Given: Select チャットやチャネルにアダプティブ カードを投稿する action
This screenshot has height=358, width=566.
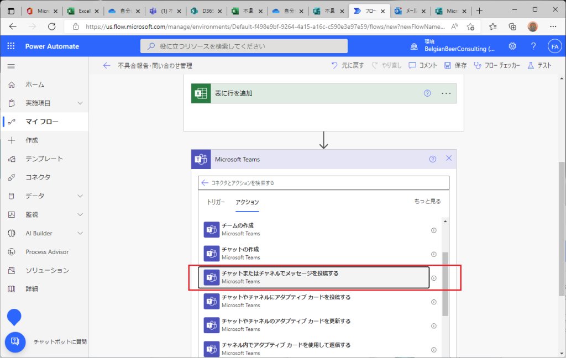Looking at the screenshot, I should 314,301.
